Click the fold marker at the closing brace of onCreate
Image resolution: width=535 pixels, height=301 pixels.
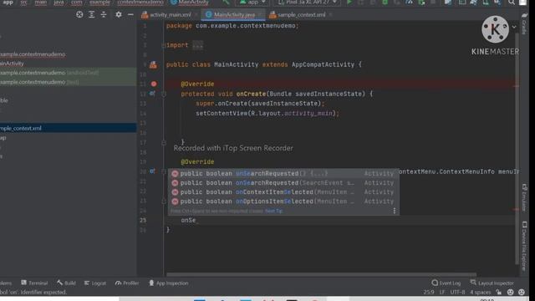pyautogui.click(x=164, y=143)
